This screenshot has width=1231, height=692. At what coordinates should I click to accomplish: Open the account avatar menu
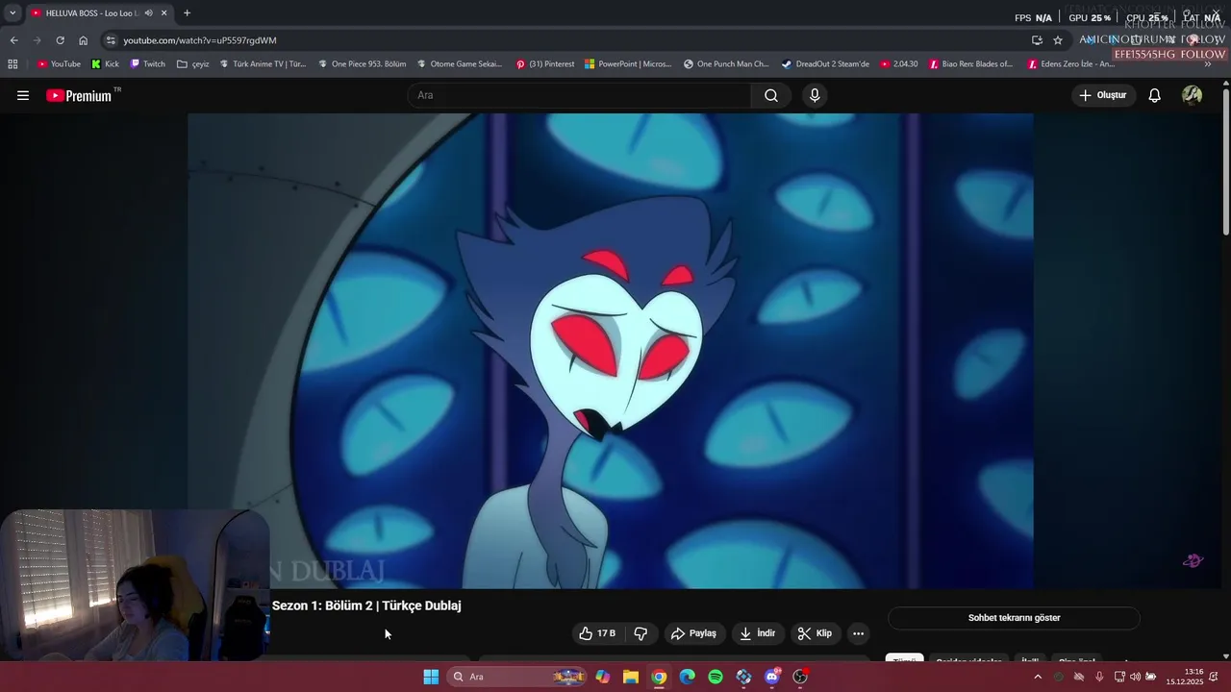point(1193,95)
